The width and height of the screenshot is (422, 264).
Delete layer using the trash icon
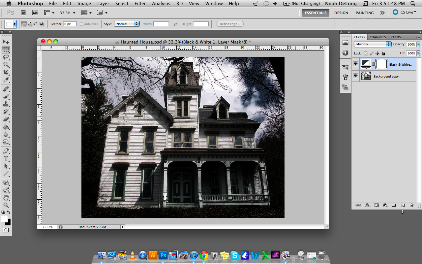point(412,205)
